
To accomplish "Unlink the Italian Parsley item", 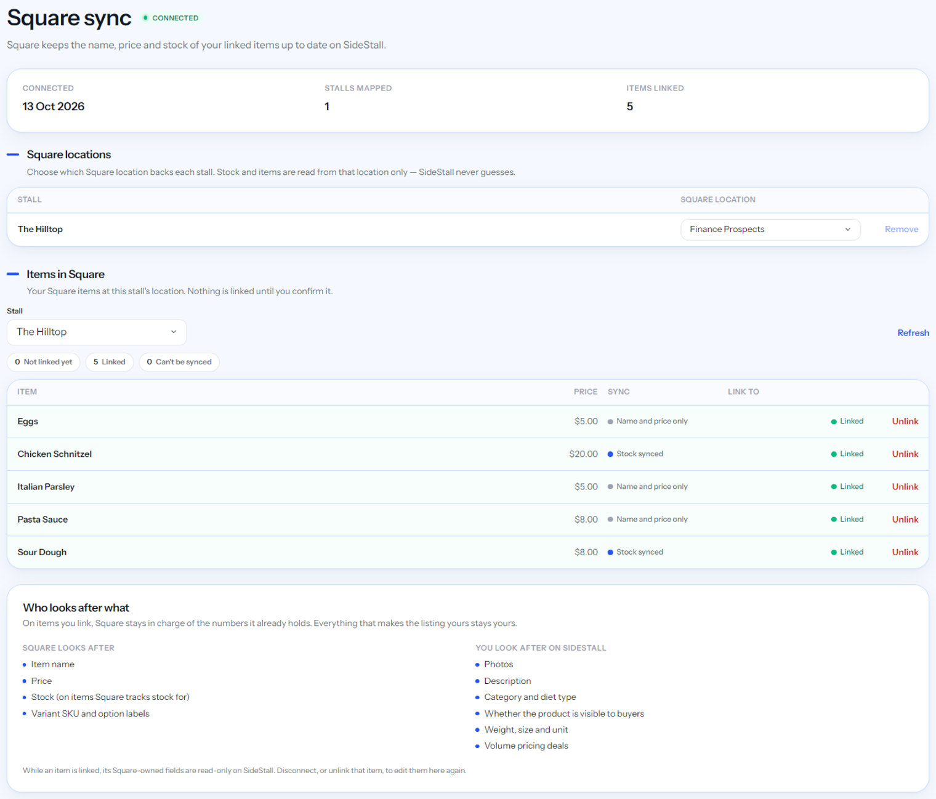I will click(905, 487).
